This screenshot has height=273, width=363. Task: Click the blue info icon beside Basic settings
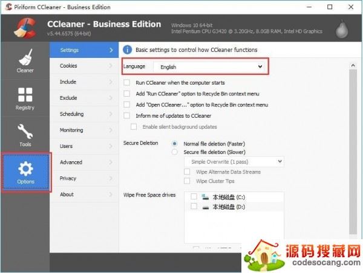(128, 50)
